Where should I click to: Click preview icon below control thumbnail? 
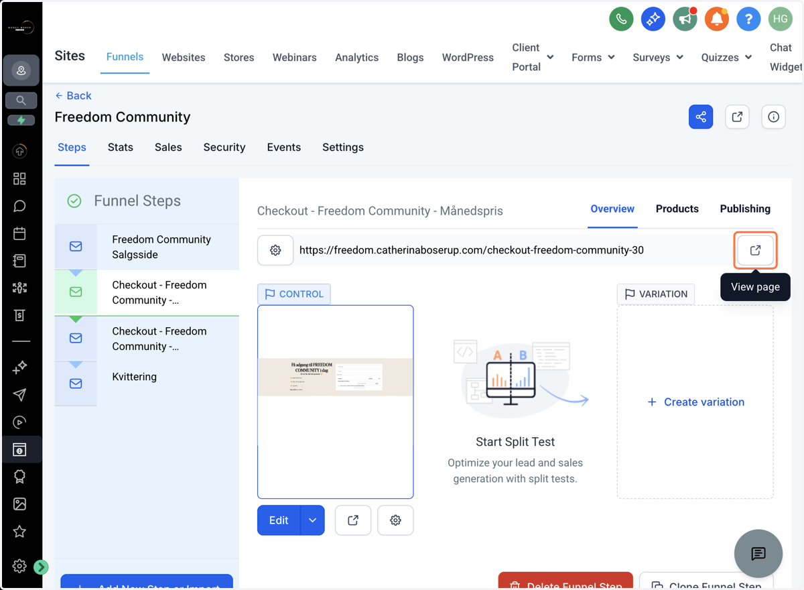353,520
